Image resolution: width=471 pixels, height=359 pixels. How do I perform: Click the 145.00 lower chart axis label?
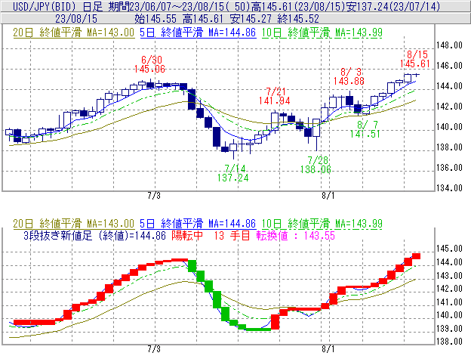(449, 249)
